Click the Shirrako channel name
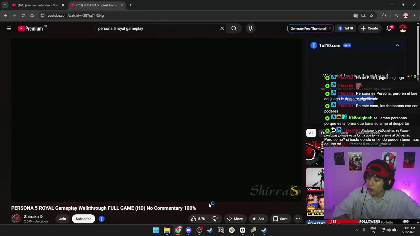The image size is (420, 236). click(x=31, y=217)
